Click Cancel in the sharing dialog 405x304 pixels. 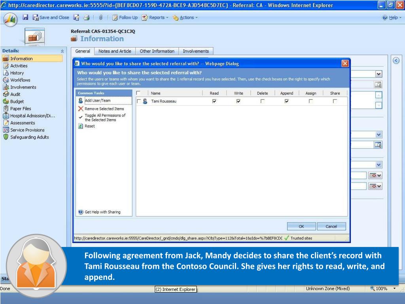point(331,226)
